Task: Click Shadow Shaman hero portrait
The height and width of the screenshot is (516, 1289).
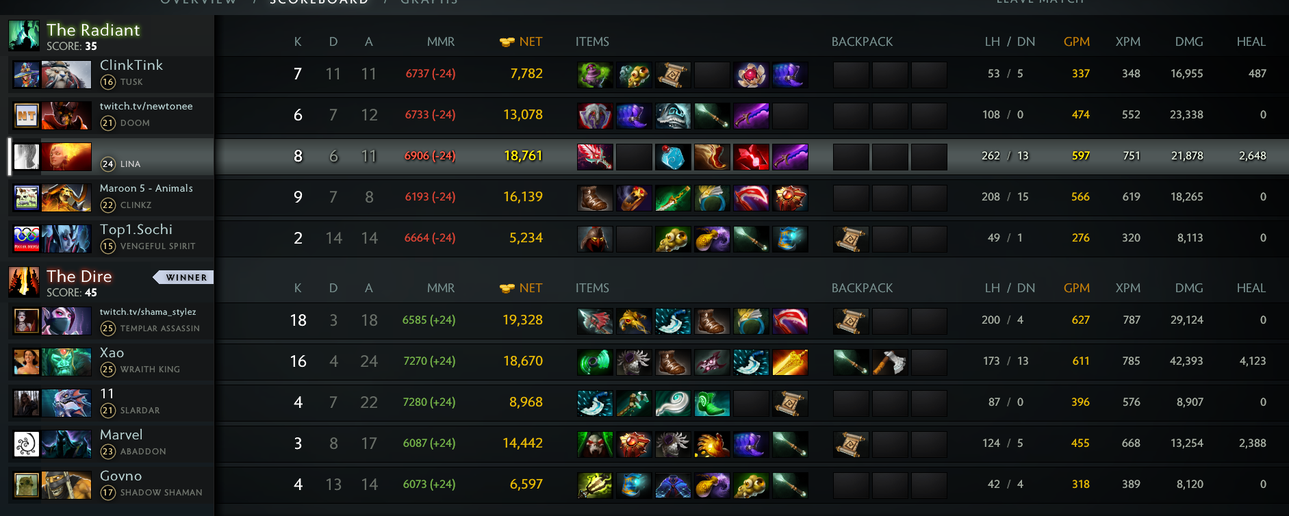Action: (66, 485)
